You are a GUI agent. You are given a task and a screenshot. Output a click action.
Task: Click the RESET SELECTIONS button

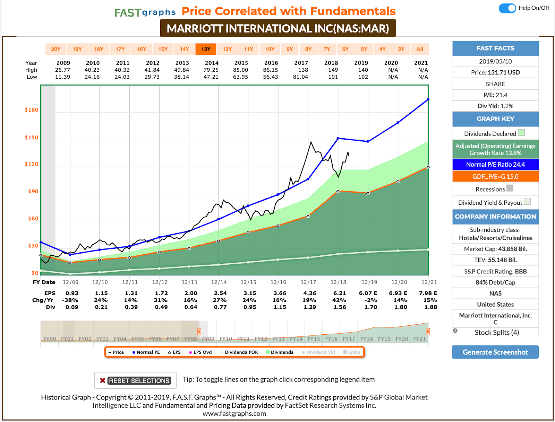tap(139, 381)
